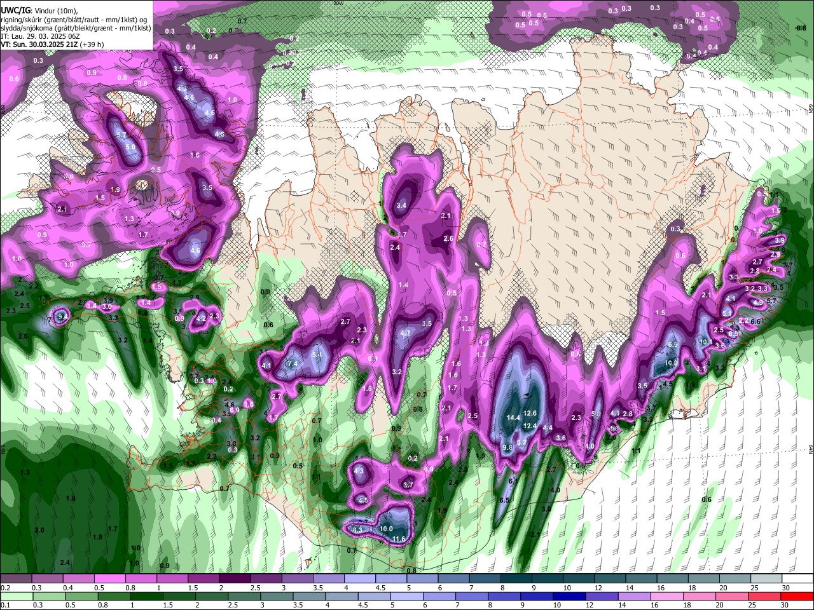Click the 5.0 value in the Westfjords area
This screenshot has height=610, width=814.
[130, 147]
